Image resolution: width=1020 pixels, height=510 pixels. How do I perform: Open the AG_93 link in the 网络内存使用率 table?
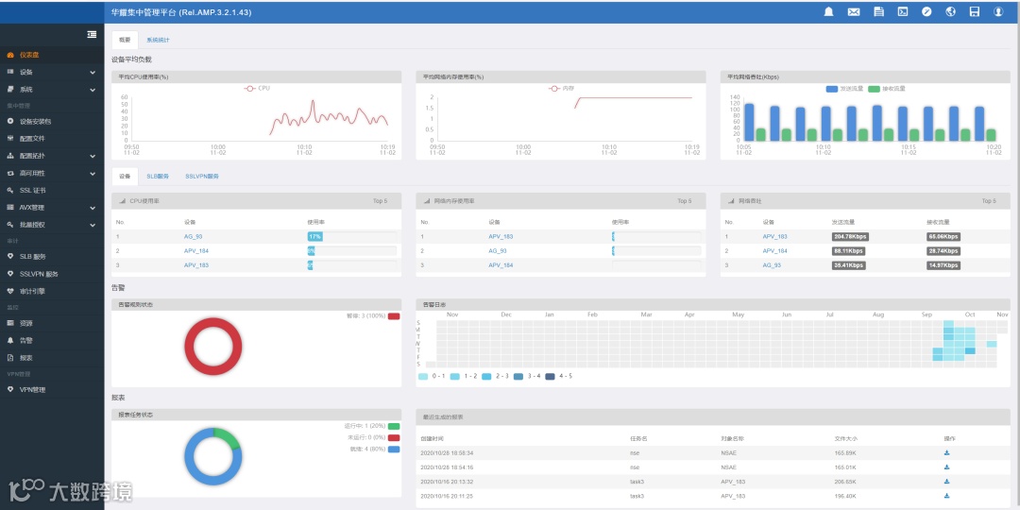498,250
